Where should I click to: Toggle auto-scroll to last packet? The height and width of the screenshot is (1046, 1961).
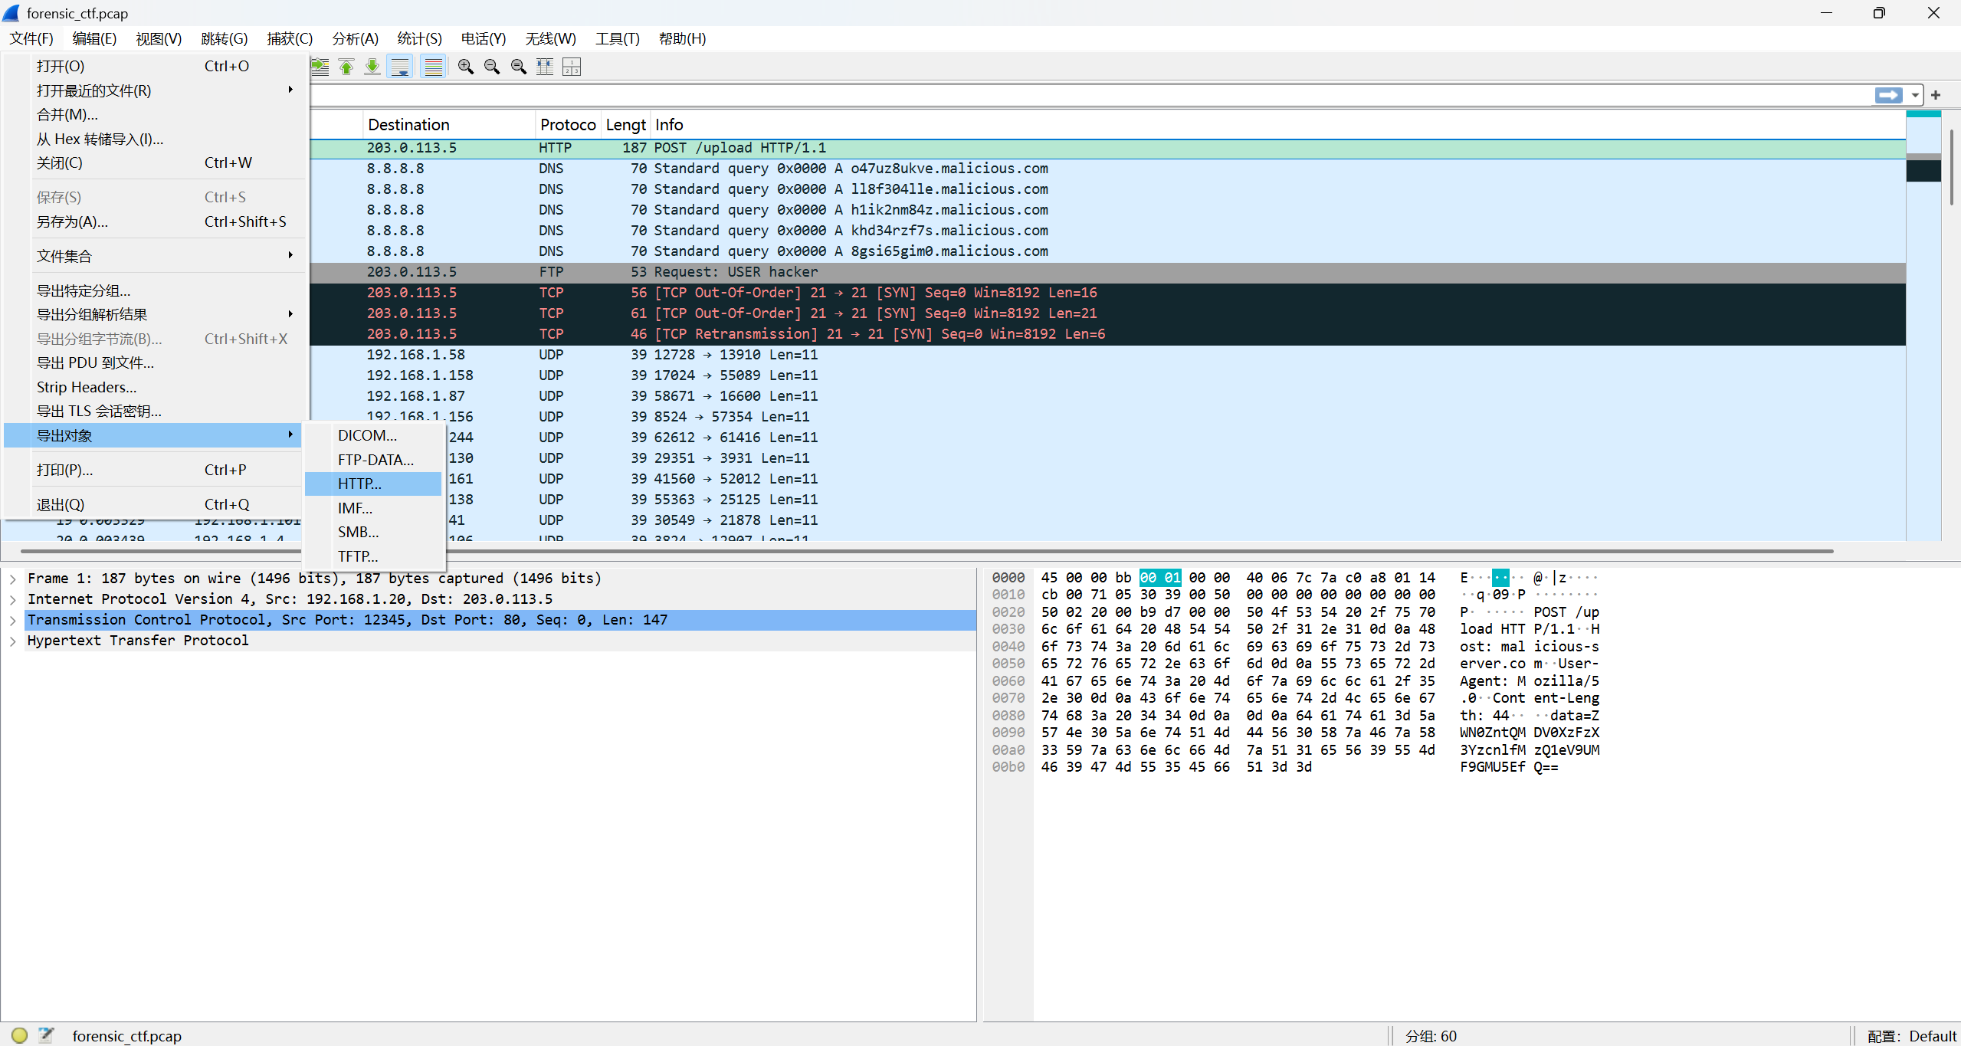click(x=400, y=67)
